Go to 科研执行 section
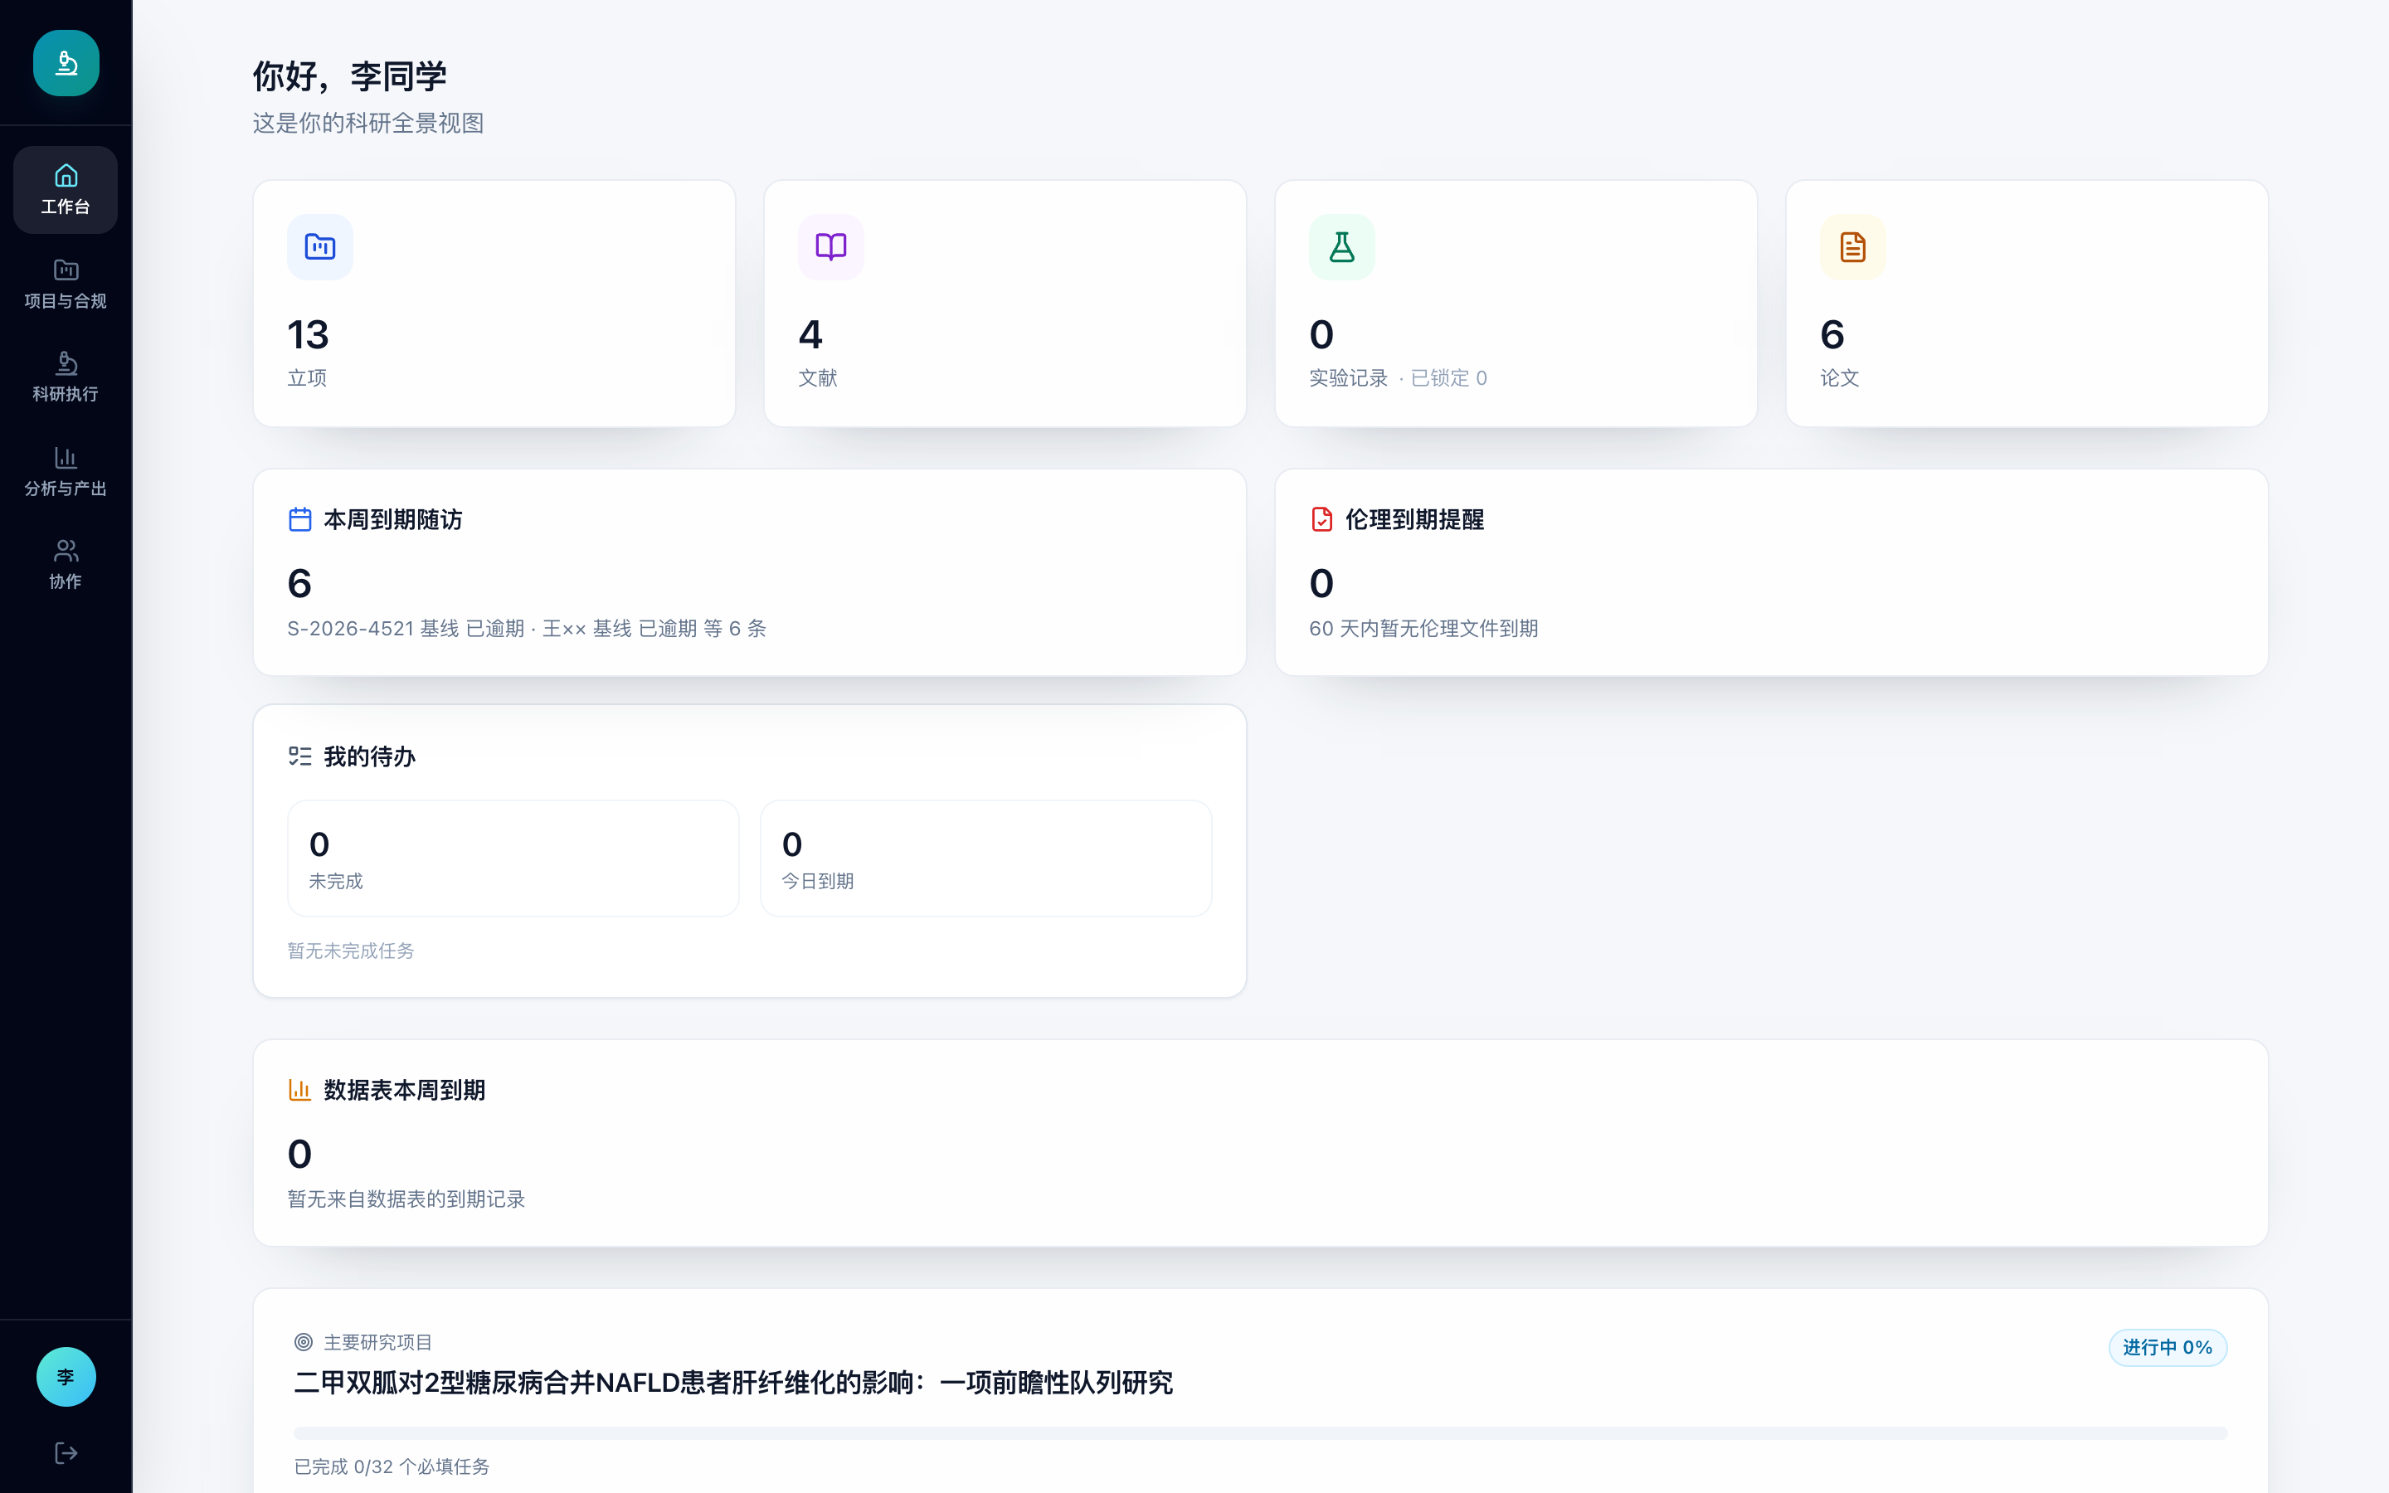The height and width of the screenshot is (1493, 2389). pyautogui.click(x=66, y=377)
